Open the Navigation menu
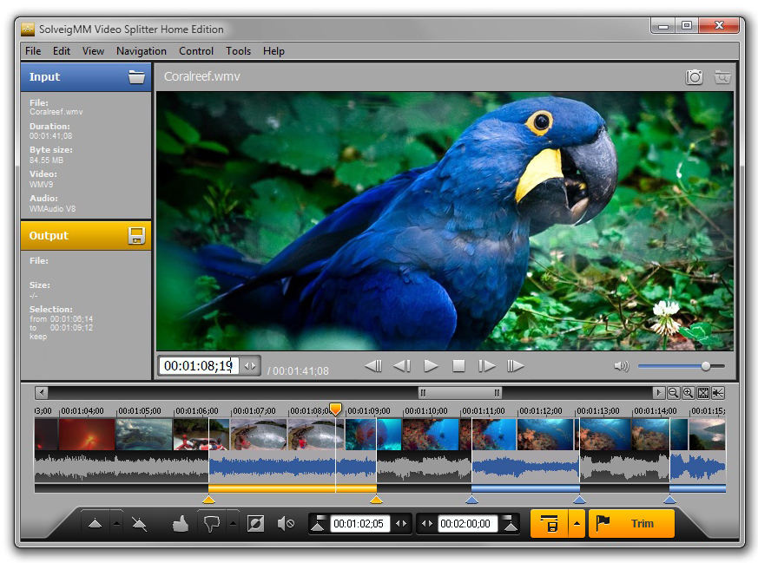The image size is (758, 563). [141, 51]
